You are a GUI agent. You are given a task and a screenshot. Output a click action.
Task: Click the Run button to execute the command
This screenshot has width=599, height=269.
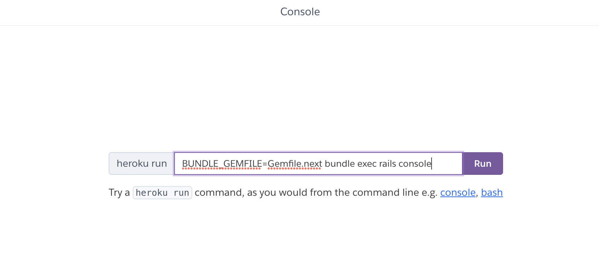pos(482,164)
